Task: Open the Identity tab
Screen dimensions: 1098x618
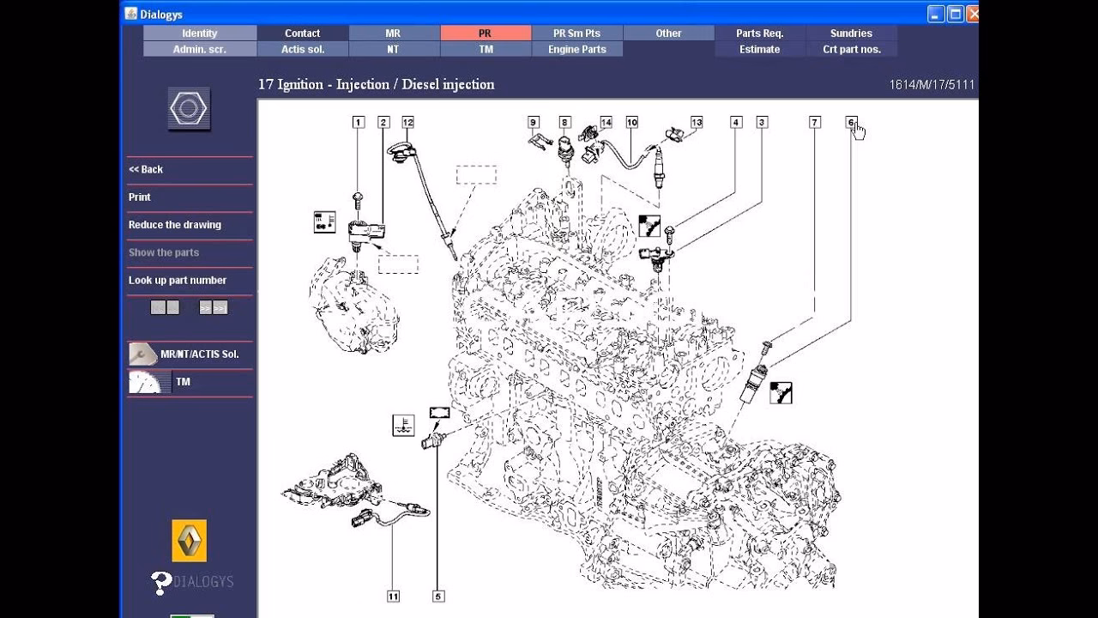Action: pyautogui.click(x=200, y=33)
